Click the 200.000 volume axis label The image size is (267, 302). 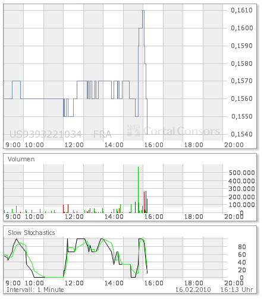[x=241, y=197]
